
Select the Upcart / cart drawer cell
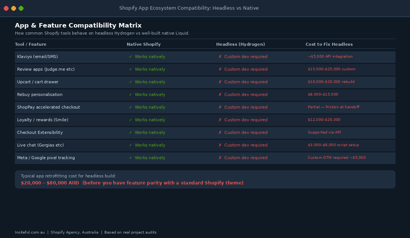click(x=38, y=82)
